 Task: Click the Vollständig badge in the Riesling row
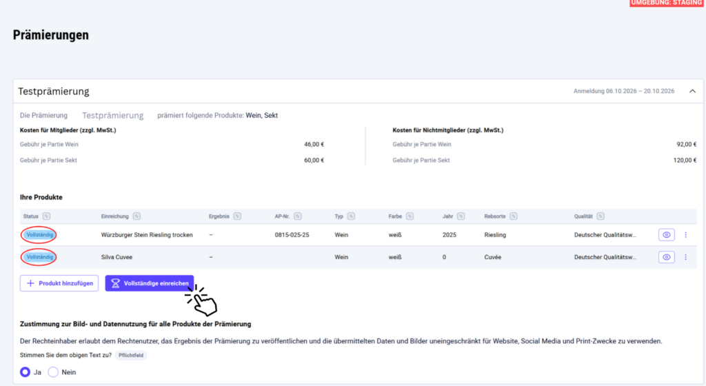[39, 235]
